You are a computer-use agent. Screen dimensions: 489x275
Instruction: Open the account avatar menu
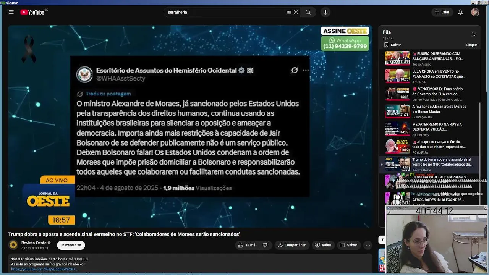click(475, 12)
